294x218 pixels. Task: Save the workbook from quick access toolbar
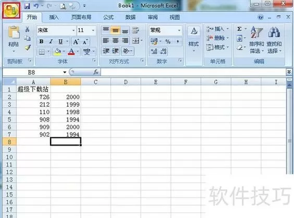(27, 6)
